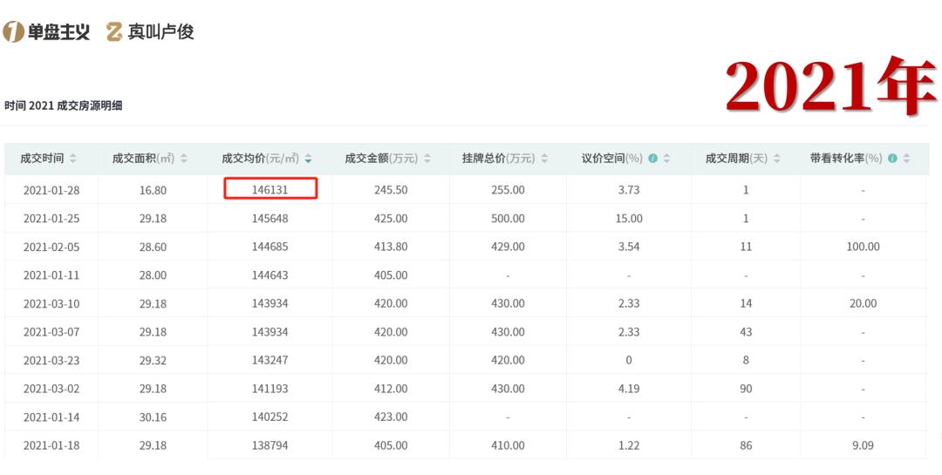Click the sort arrows beside 议价空间
This screenshot has width=942, height=475.
(667, 159)
